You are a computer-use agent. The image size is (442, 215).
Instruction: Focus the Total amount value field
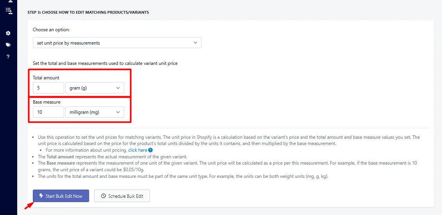(x=48, y=88)
